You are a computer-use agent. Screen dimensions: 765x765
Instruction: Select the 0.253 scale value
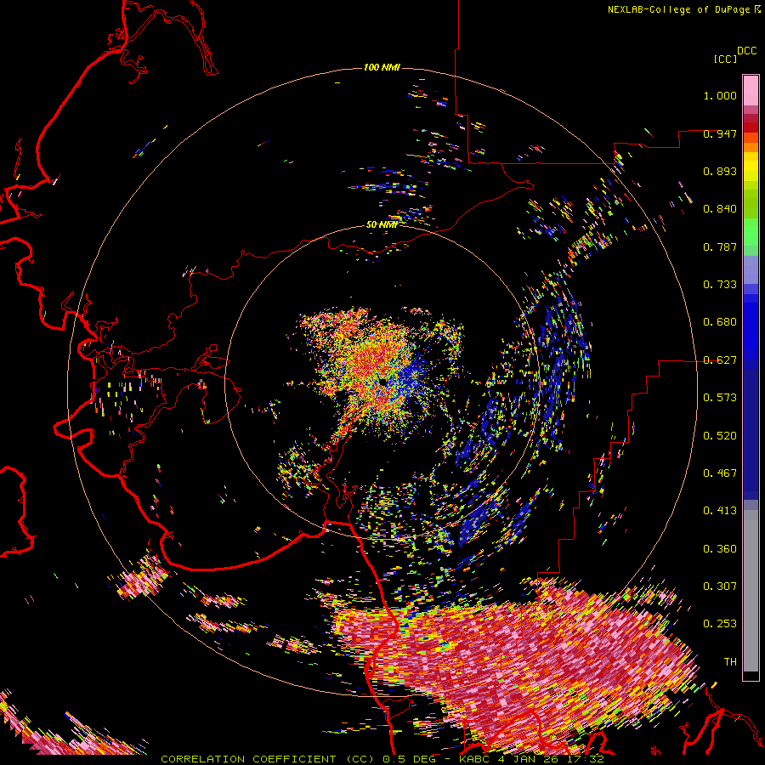[720, 624]
